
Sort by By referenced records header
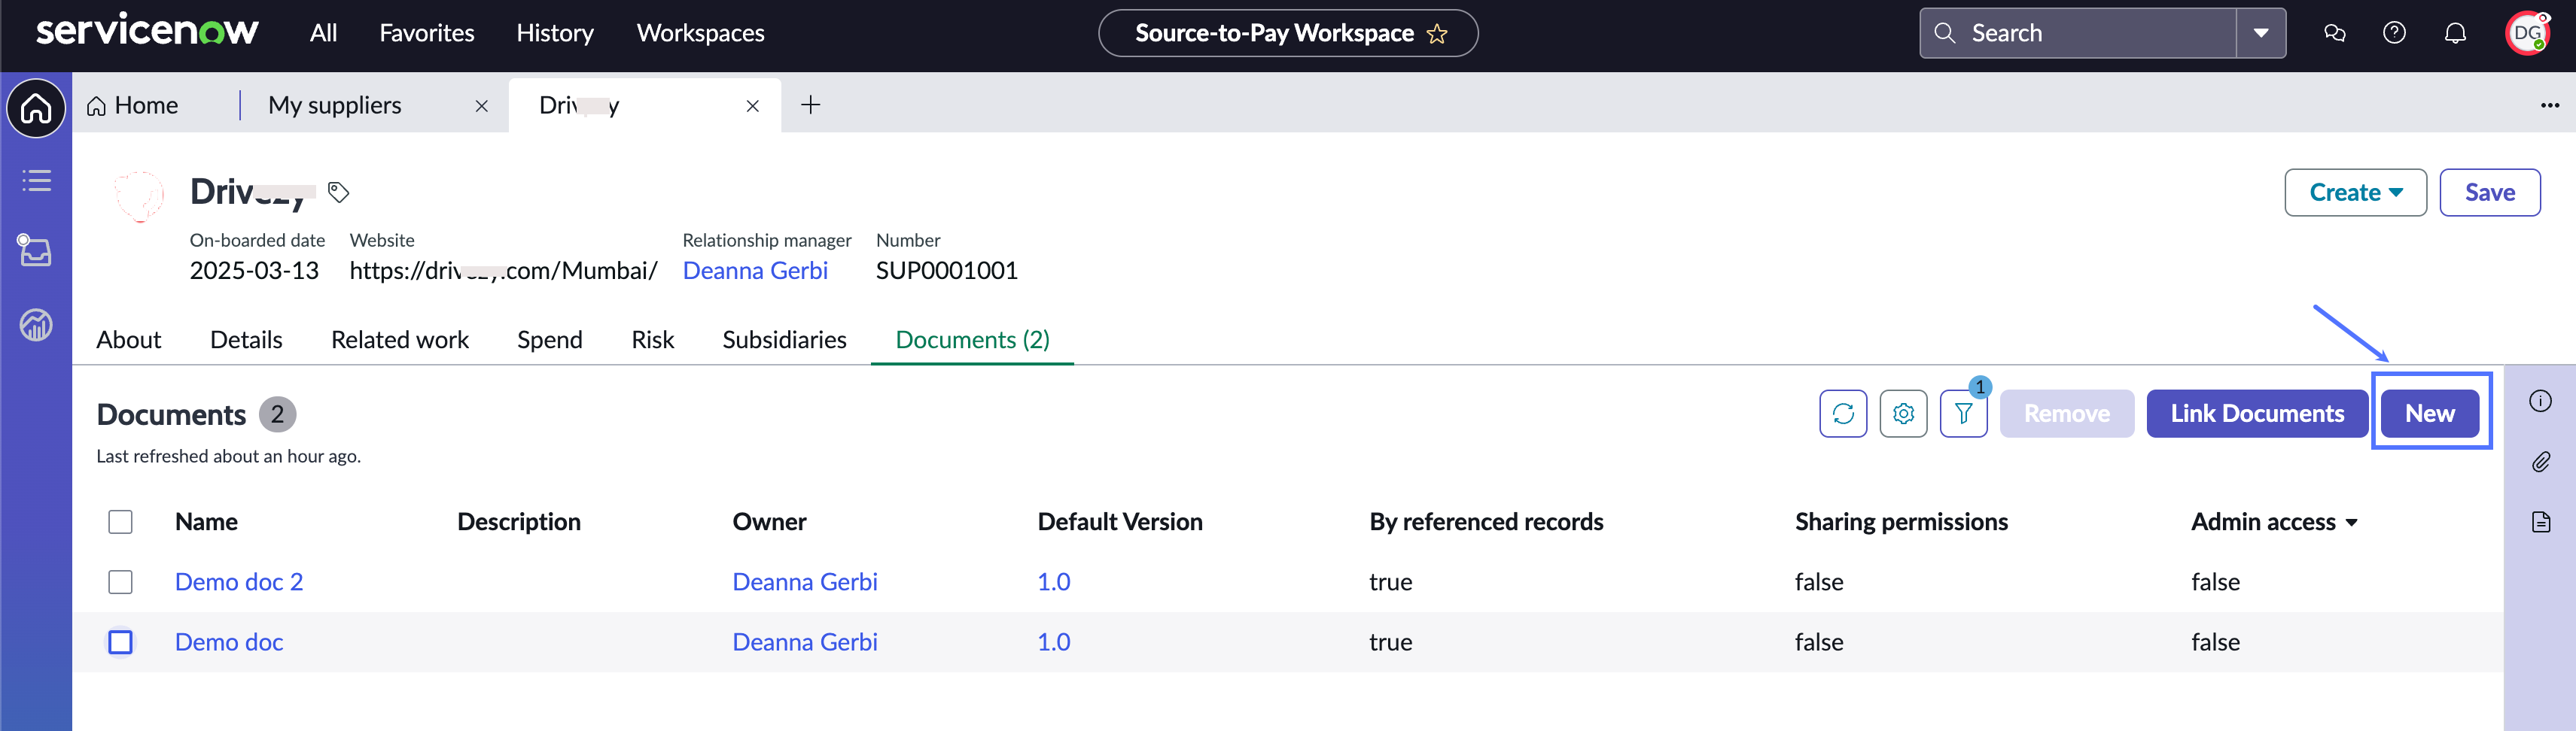pos(1486,521)
